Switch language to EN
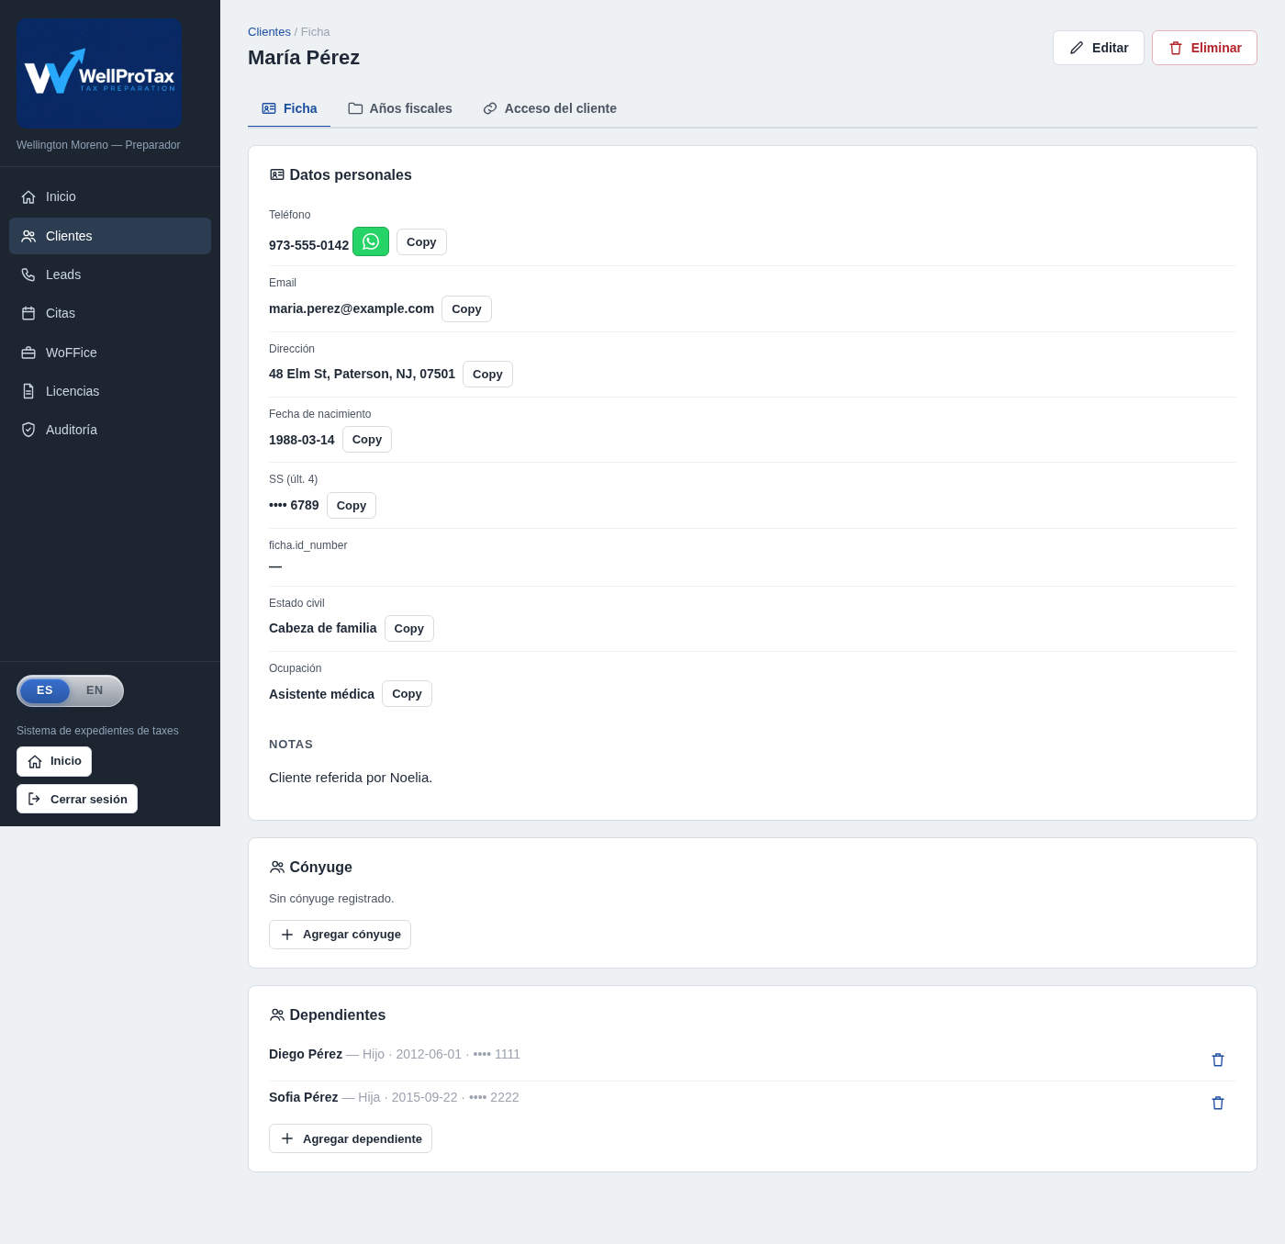This screenshot has width=1285, height=1244. 95,690
